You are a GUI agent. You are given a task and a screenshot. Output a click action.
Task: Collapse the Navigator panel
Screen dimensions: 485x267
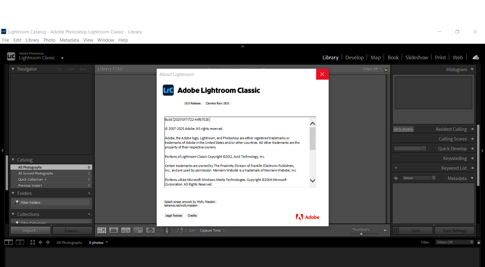coord(13,69)
